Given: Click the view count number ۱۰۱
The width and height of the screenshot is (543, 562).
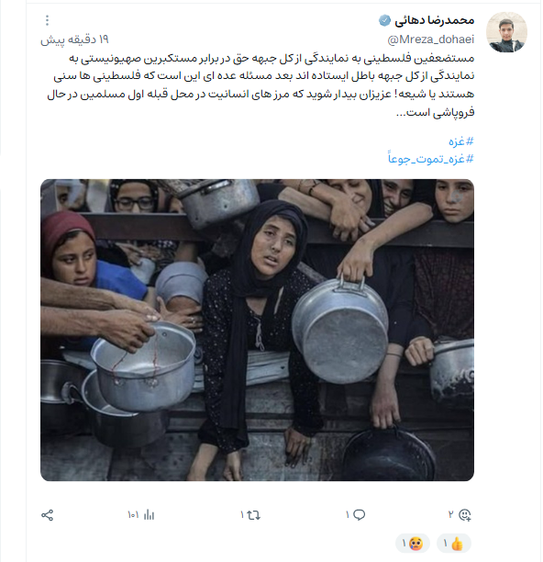Looking at the screenshot, I should 133,515.
